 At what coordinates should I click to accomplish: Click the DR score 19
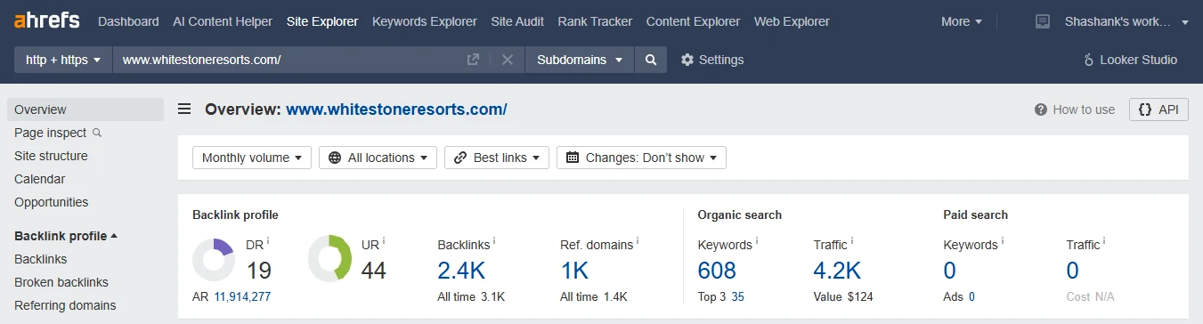[x=258, y=271]
